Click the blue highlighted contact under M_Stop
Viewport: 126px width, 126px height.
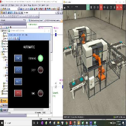click(56, 34)
